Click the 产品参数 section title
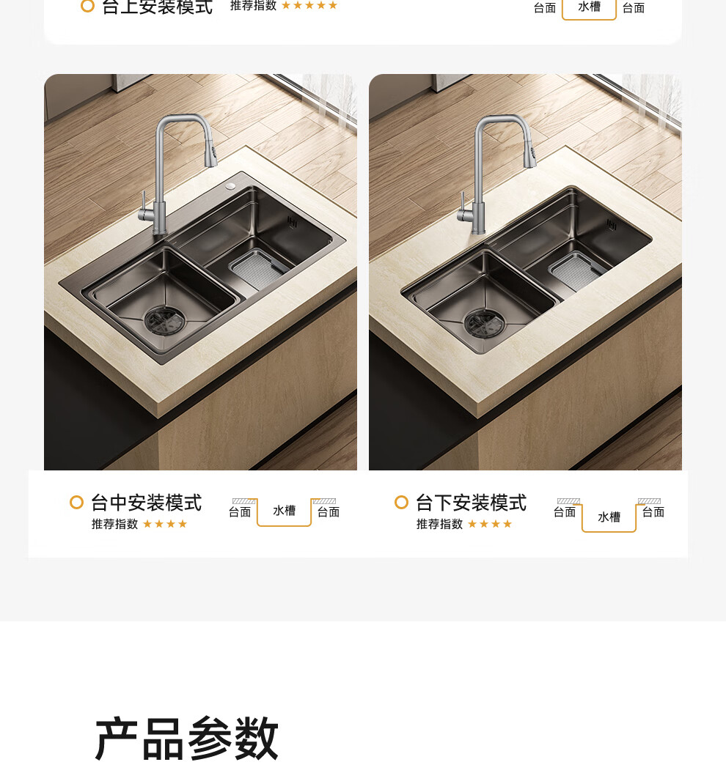726x773 pixels. (x=186, y=739)
